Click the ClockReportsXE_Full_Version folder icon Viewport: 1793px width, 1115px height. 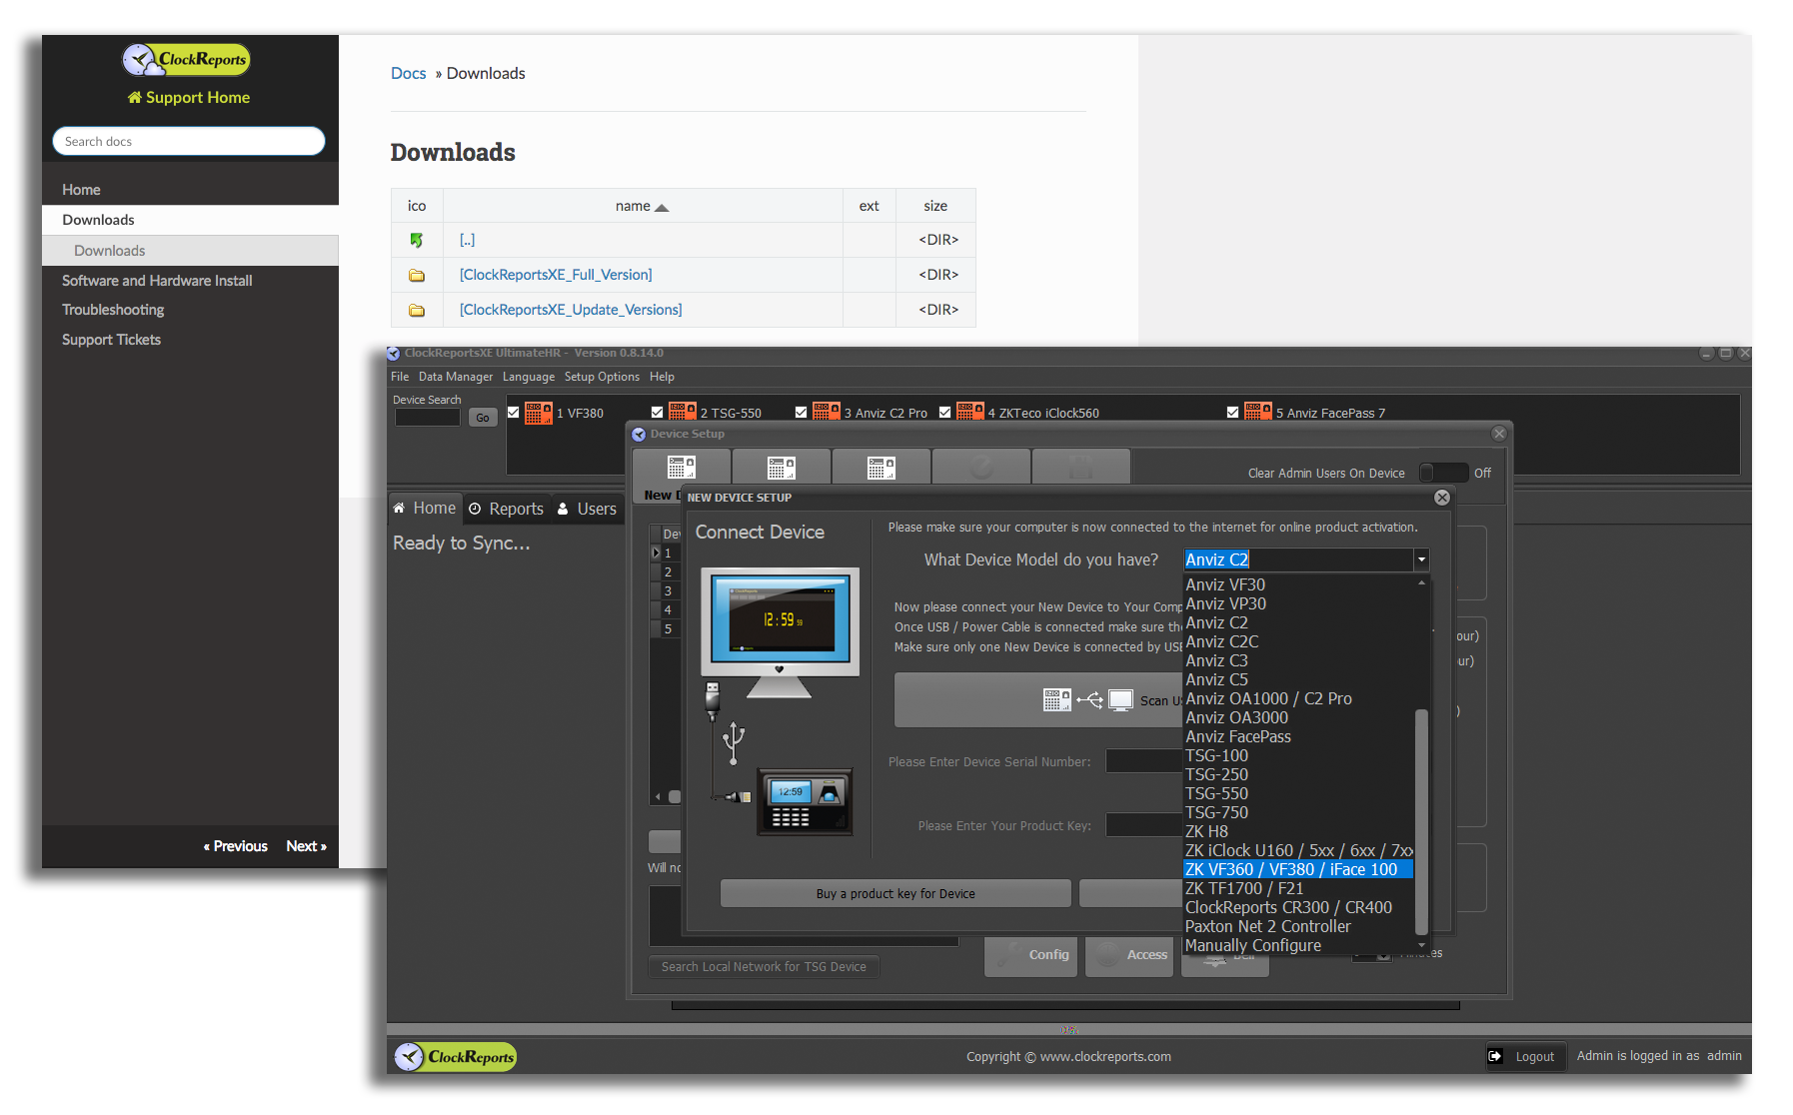tap(417, 276)
